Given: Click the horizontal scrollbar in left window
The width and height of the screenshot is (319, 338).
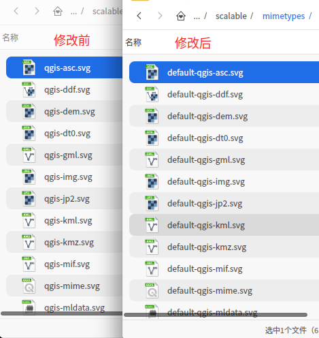Looking at the screenshot, I should click(x=61, y=313).
